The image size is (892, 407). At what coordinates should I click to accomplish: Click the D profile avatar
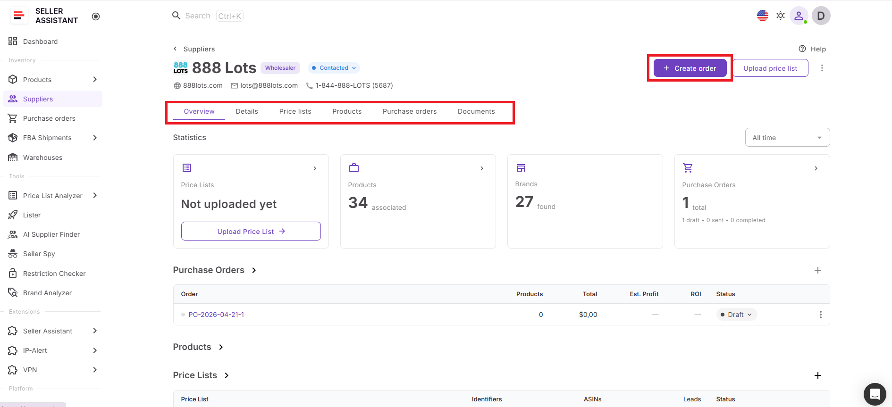(x=821, y=16)
